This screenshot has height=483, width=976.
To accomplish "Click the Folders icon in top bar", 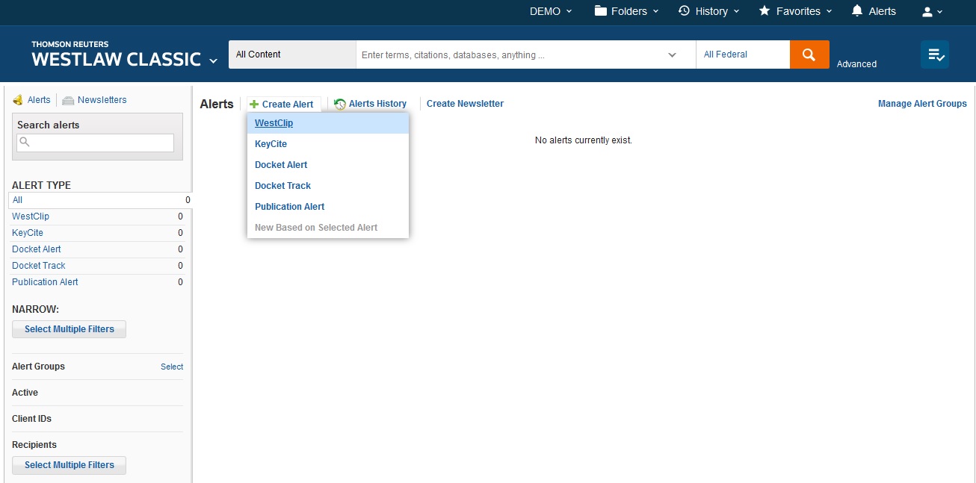I will (x=601, y=11).
